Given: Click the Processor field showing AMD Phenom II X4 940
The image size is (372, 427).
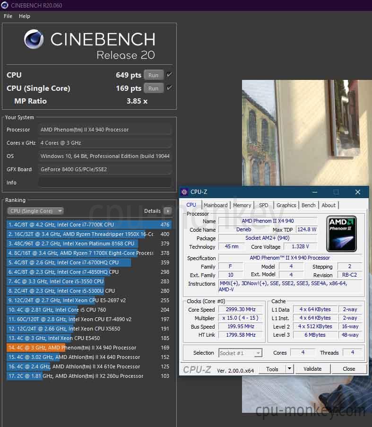Looking at the screenshot, I should click(105, 130).
